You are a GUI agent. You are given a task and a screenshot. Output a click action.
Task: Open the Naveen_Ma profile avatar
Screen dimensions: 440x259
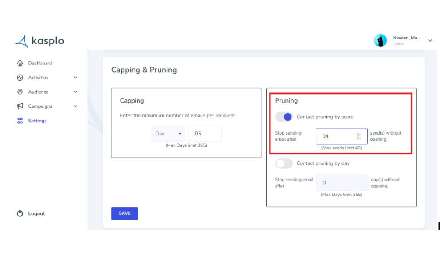(x=380, y=41)
